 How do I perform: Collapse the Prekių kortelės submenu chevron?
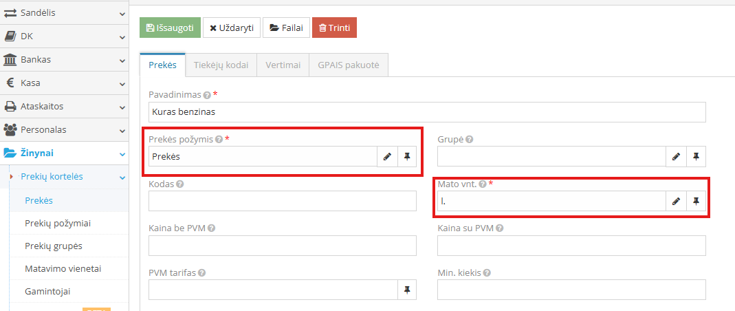122,178
